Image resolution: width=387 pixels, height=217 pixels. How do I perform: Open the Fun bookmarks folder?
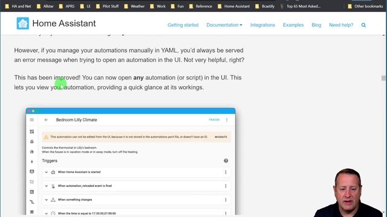[x=177, y=7]
